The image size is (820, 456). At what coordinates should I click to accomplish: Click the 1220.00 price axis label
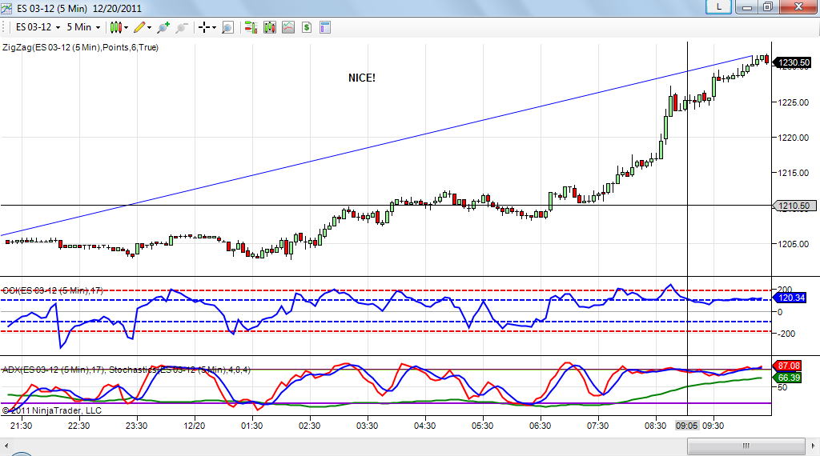(x=794, y=138)
